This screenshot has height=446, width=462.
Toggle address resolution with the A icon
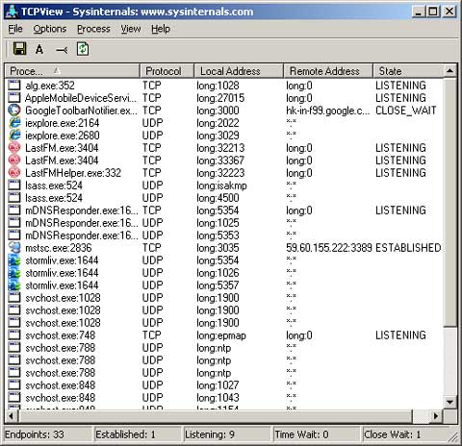tap(39, 49)
